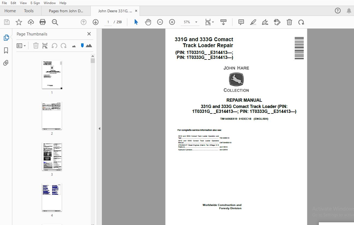Click the thumbnails scrollbar up arrow
Image resolution: width=354 pixels, height=225 pixels.
tap(93, 56)
